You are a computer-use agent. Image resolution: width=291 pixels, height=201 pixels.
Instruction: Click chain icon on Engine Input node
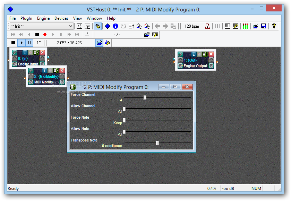pyautogui.click(x=15, y=53)
